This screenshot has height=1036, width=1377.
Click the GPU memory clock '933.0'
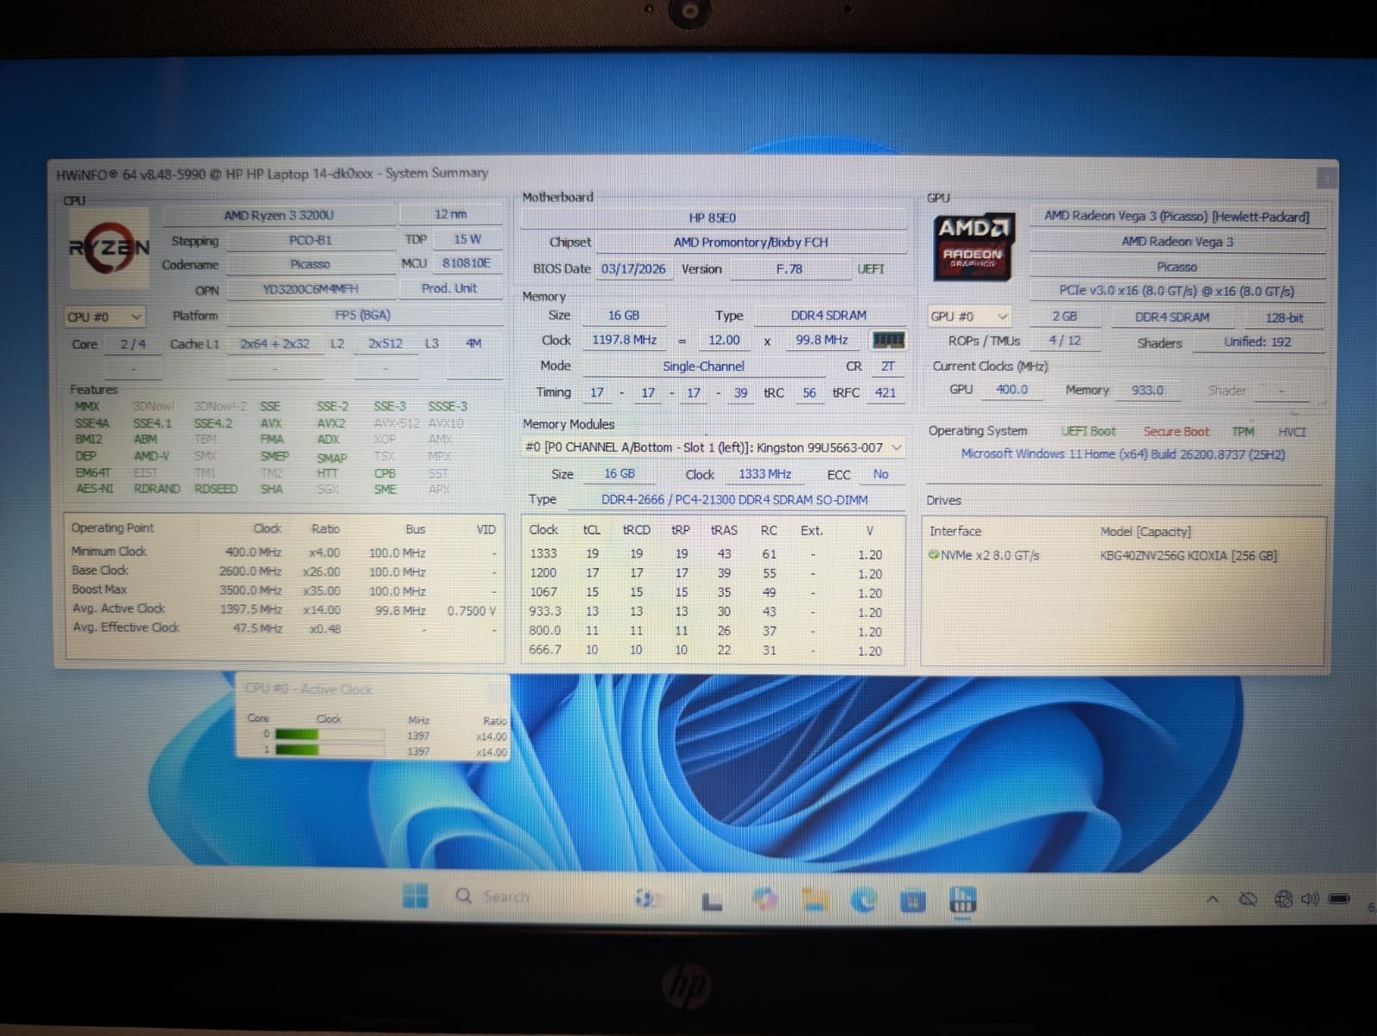tap(1147, 390)
